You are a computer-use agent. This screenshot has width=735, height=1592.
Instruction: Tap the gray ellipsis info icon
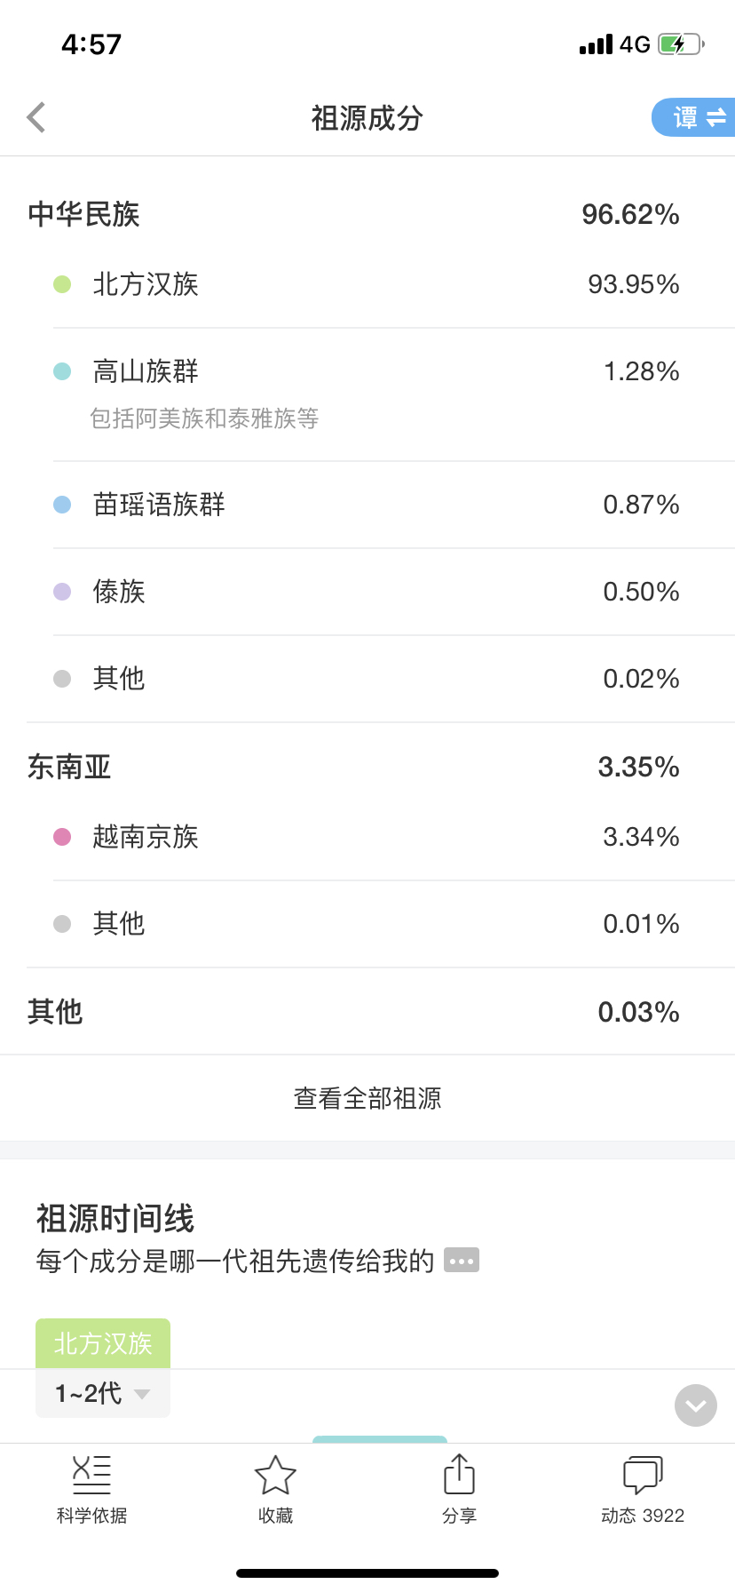(x=462, y=1261)
